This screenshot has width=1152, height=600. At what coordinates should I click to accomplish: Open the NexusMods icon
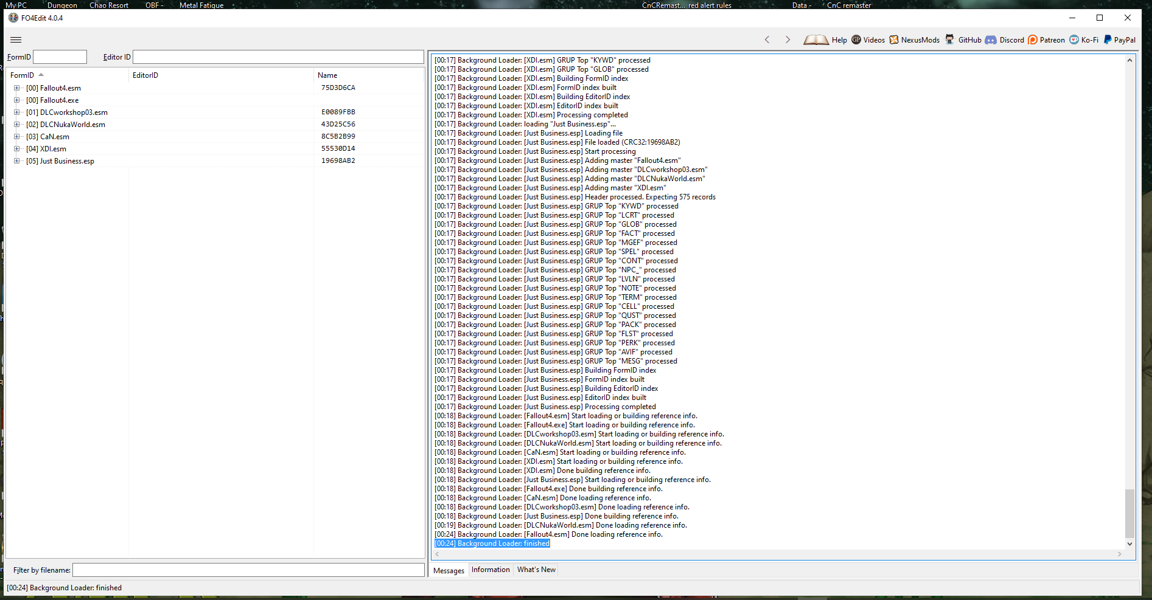click(x=894, y=40)
